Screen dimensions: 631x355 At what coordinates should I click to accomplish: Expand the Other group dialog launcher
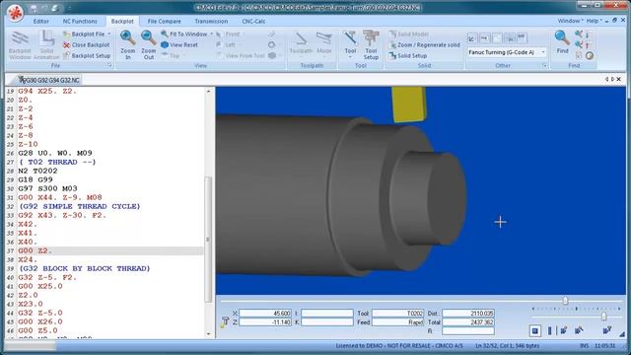pos(544,65)
